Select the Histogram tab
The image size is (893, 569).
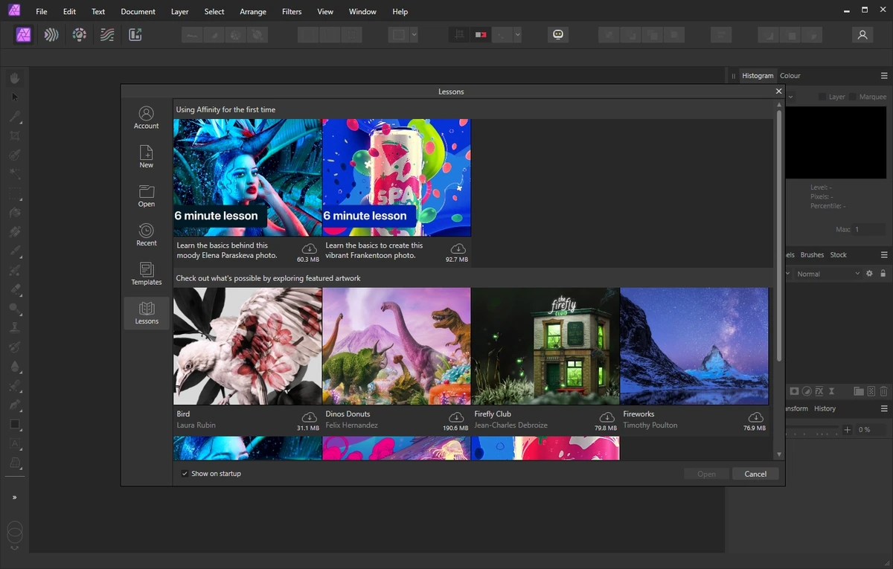(x=758, y=76)
